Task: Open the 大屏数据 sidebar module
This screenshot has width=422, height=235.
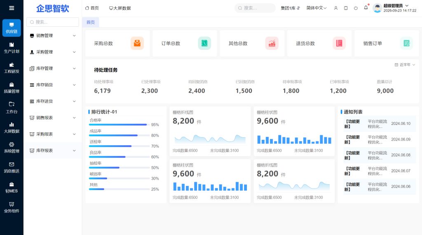Action: [12, 127]
